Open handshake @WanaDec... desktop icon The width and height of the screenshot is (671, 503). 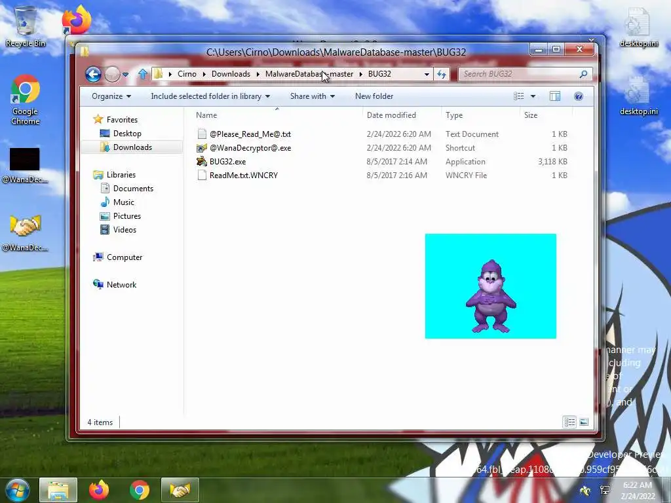(x=25, y=233)
